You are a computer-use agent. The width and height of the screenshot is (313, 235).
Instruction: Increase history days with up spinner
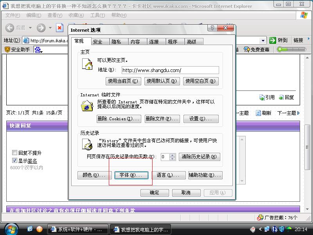[x=173, y=155]
